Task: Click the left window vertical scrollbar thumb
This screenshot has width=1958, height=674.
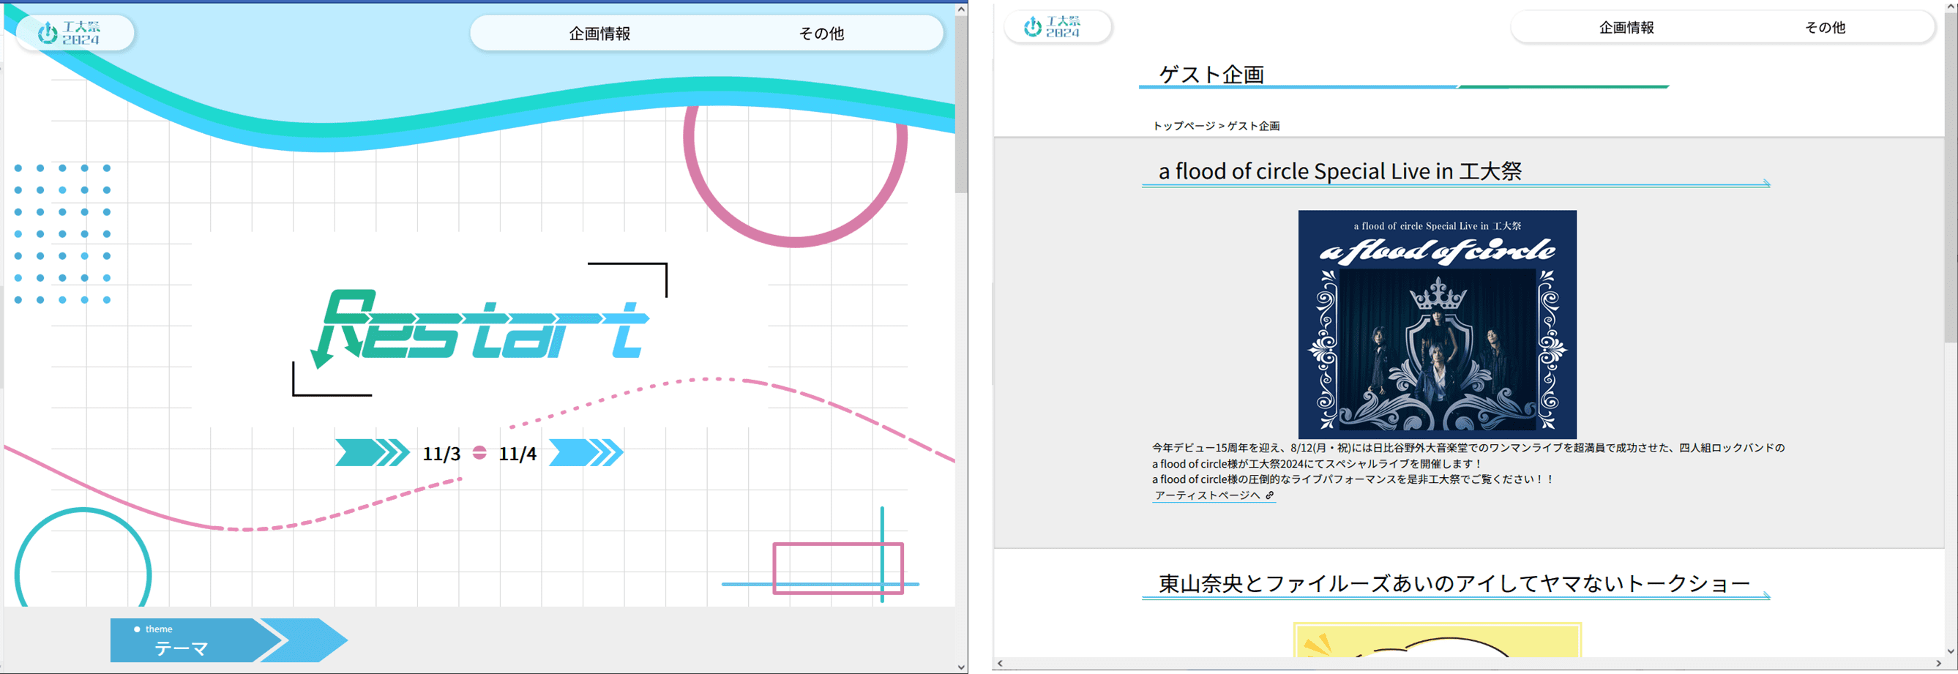Action: [x=962, y=104]
